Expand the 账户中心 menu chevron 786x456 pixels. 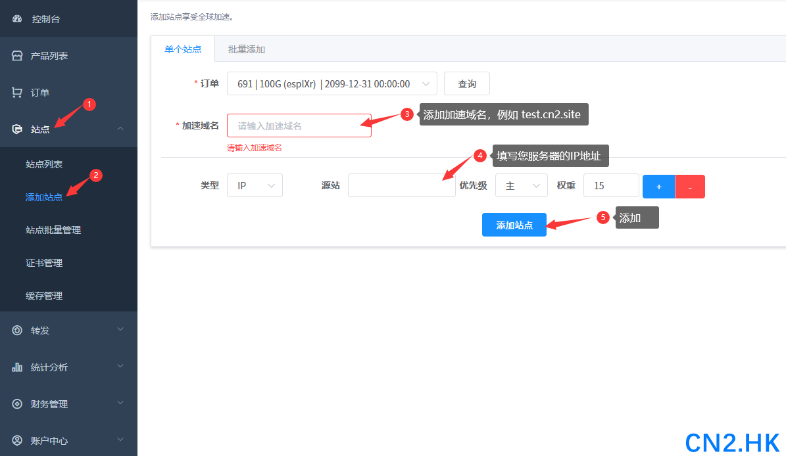click(x=120, y=440)
